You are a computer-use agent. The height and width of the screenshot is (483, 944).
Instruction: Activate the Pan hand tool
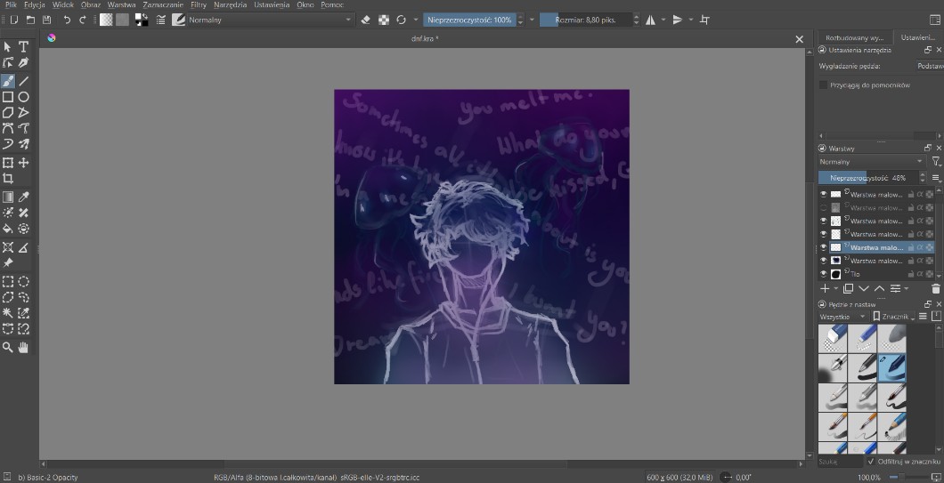click(24, 347)
